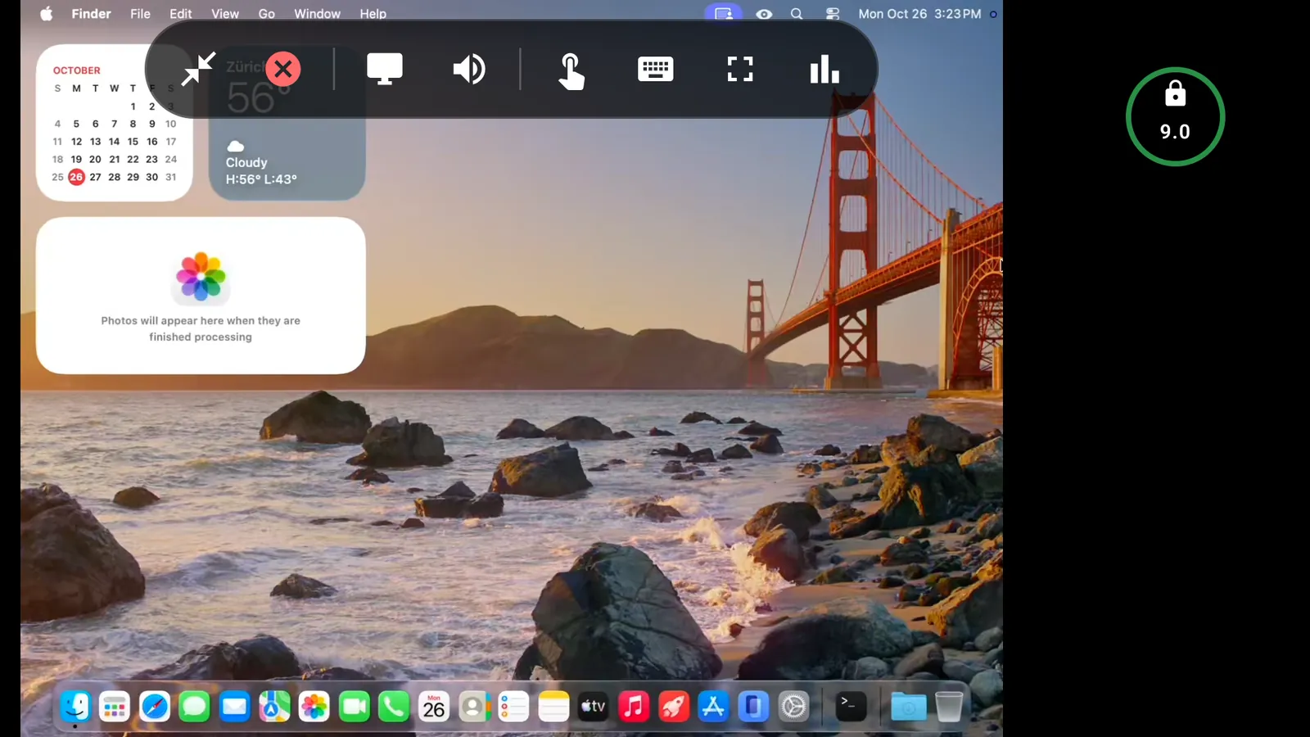Show the on-screen keyboard from the overlay toolbar
The width and height of the screenshot is (1310, 737).
coord(656,69)
